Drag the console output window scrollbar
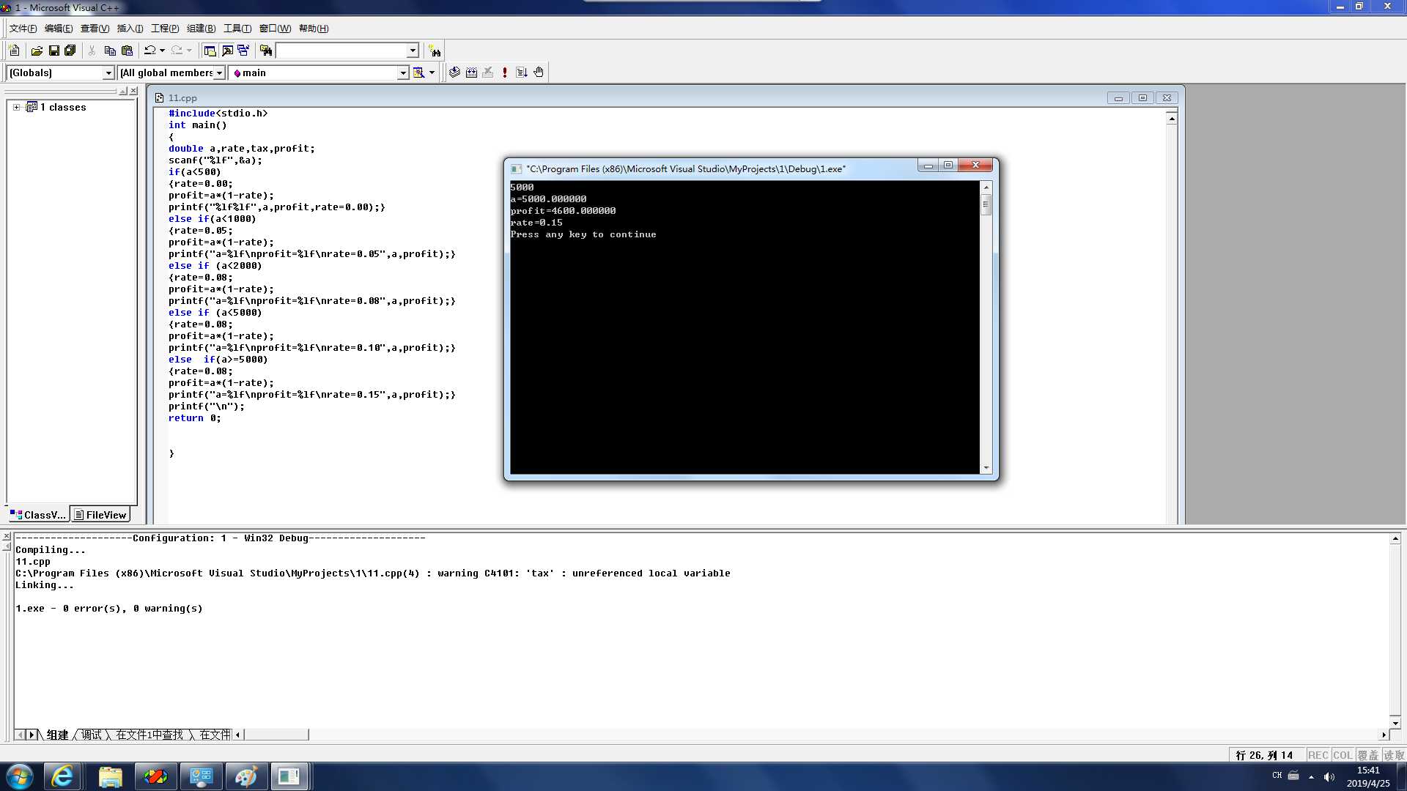This screenshot has height=791, width=1407. tap(988, 203)
